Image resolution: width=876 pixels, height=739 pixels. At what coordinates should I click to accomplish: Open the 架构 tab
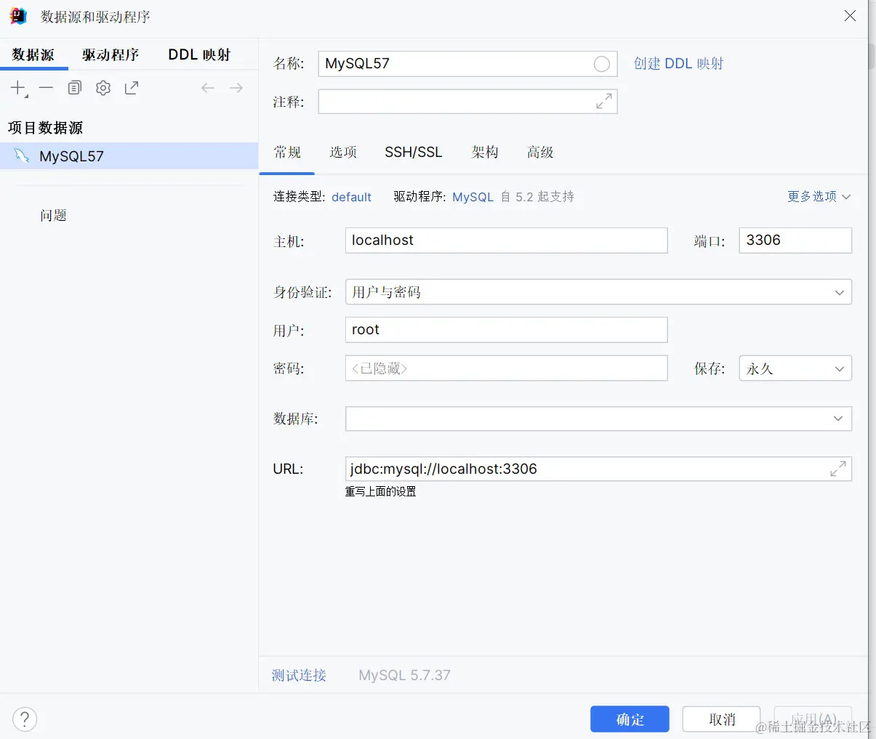485,152
